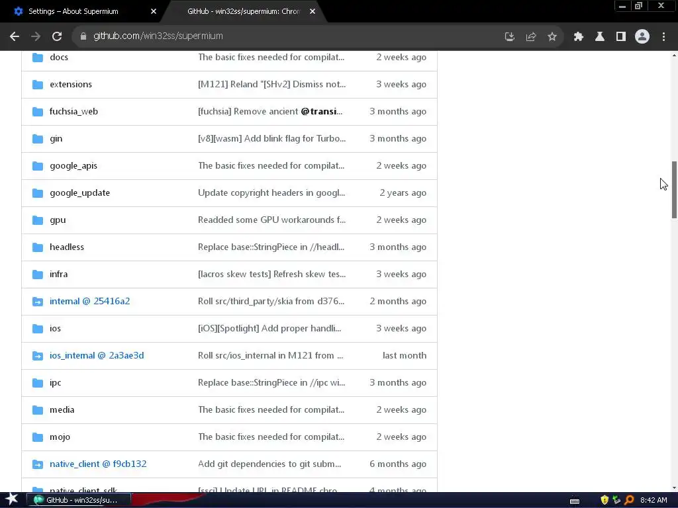This screenshot has height=508, width=678.
Task: Open submodule native_client @ f9cb132
Action: (x=98, y=464)
